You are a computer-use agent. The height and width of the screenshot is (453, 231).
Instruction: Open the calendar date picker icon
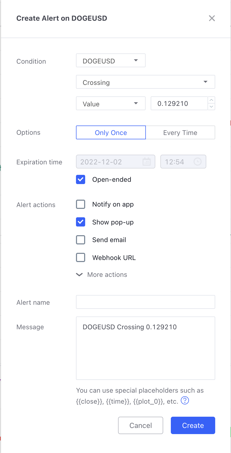[147, 162]
